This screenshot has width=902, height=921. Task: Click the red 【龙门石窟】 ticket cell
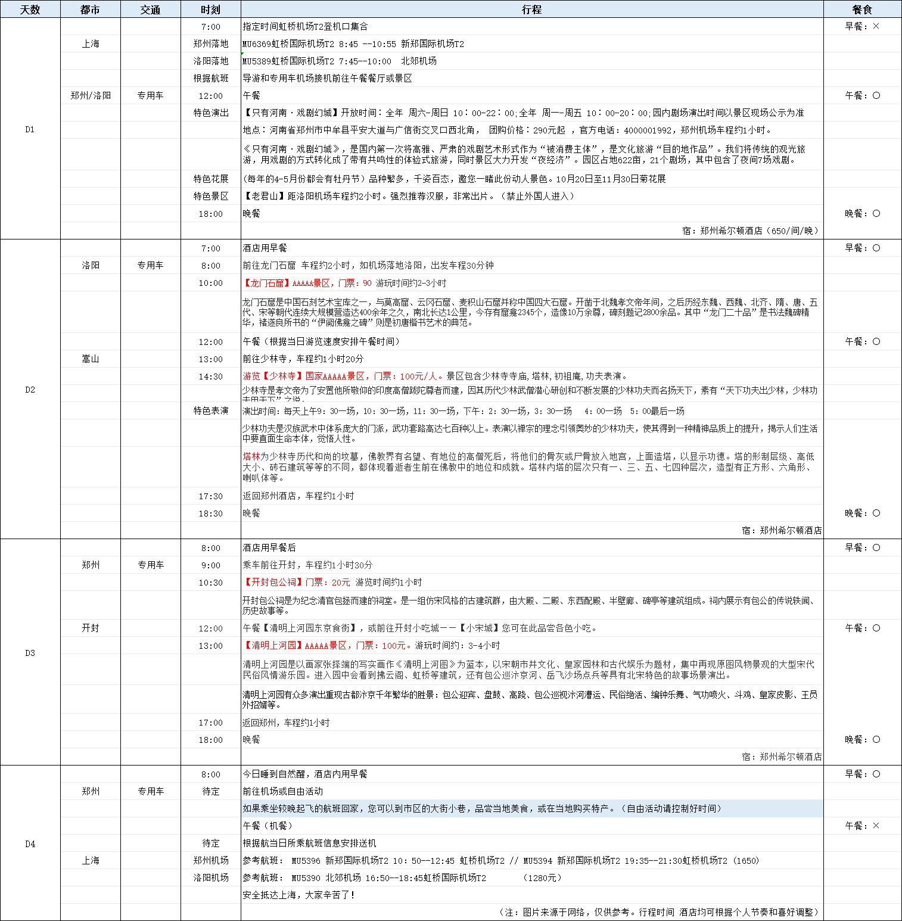(344, 283)
